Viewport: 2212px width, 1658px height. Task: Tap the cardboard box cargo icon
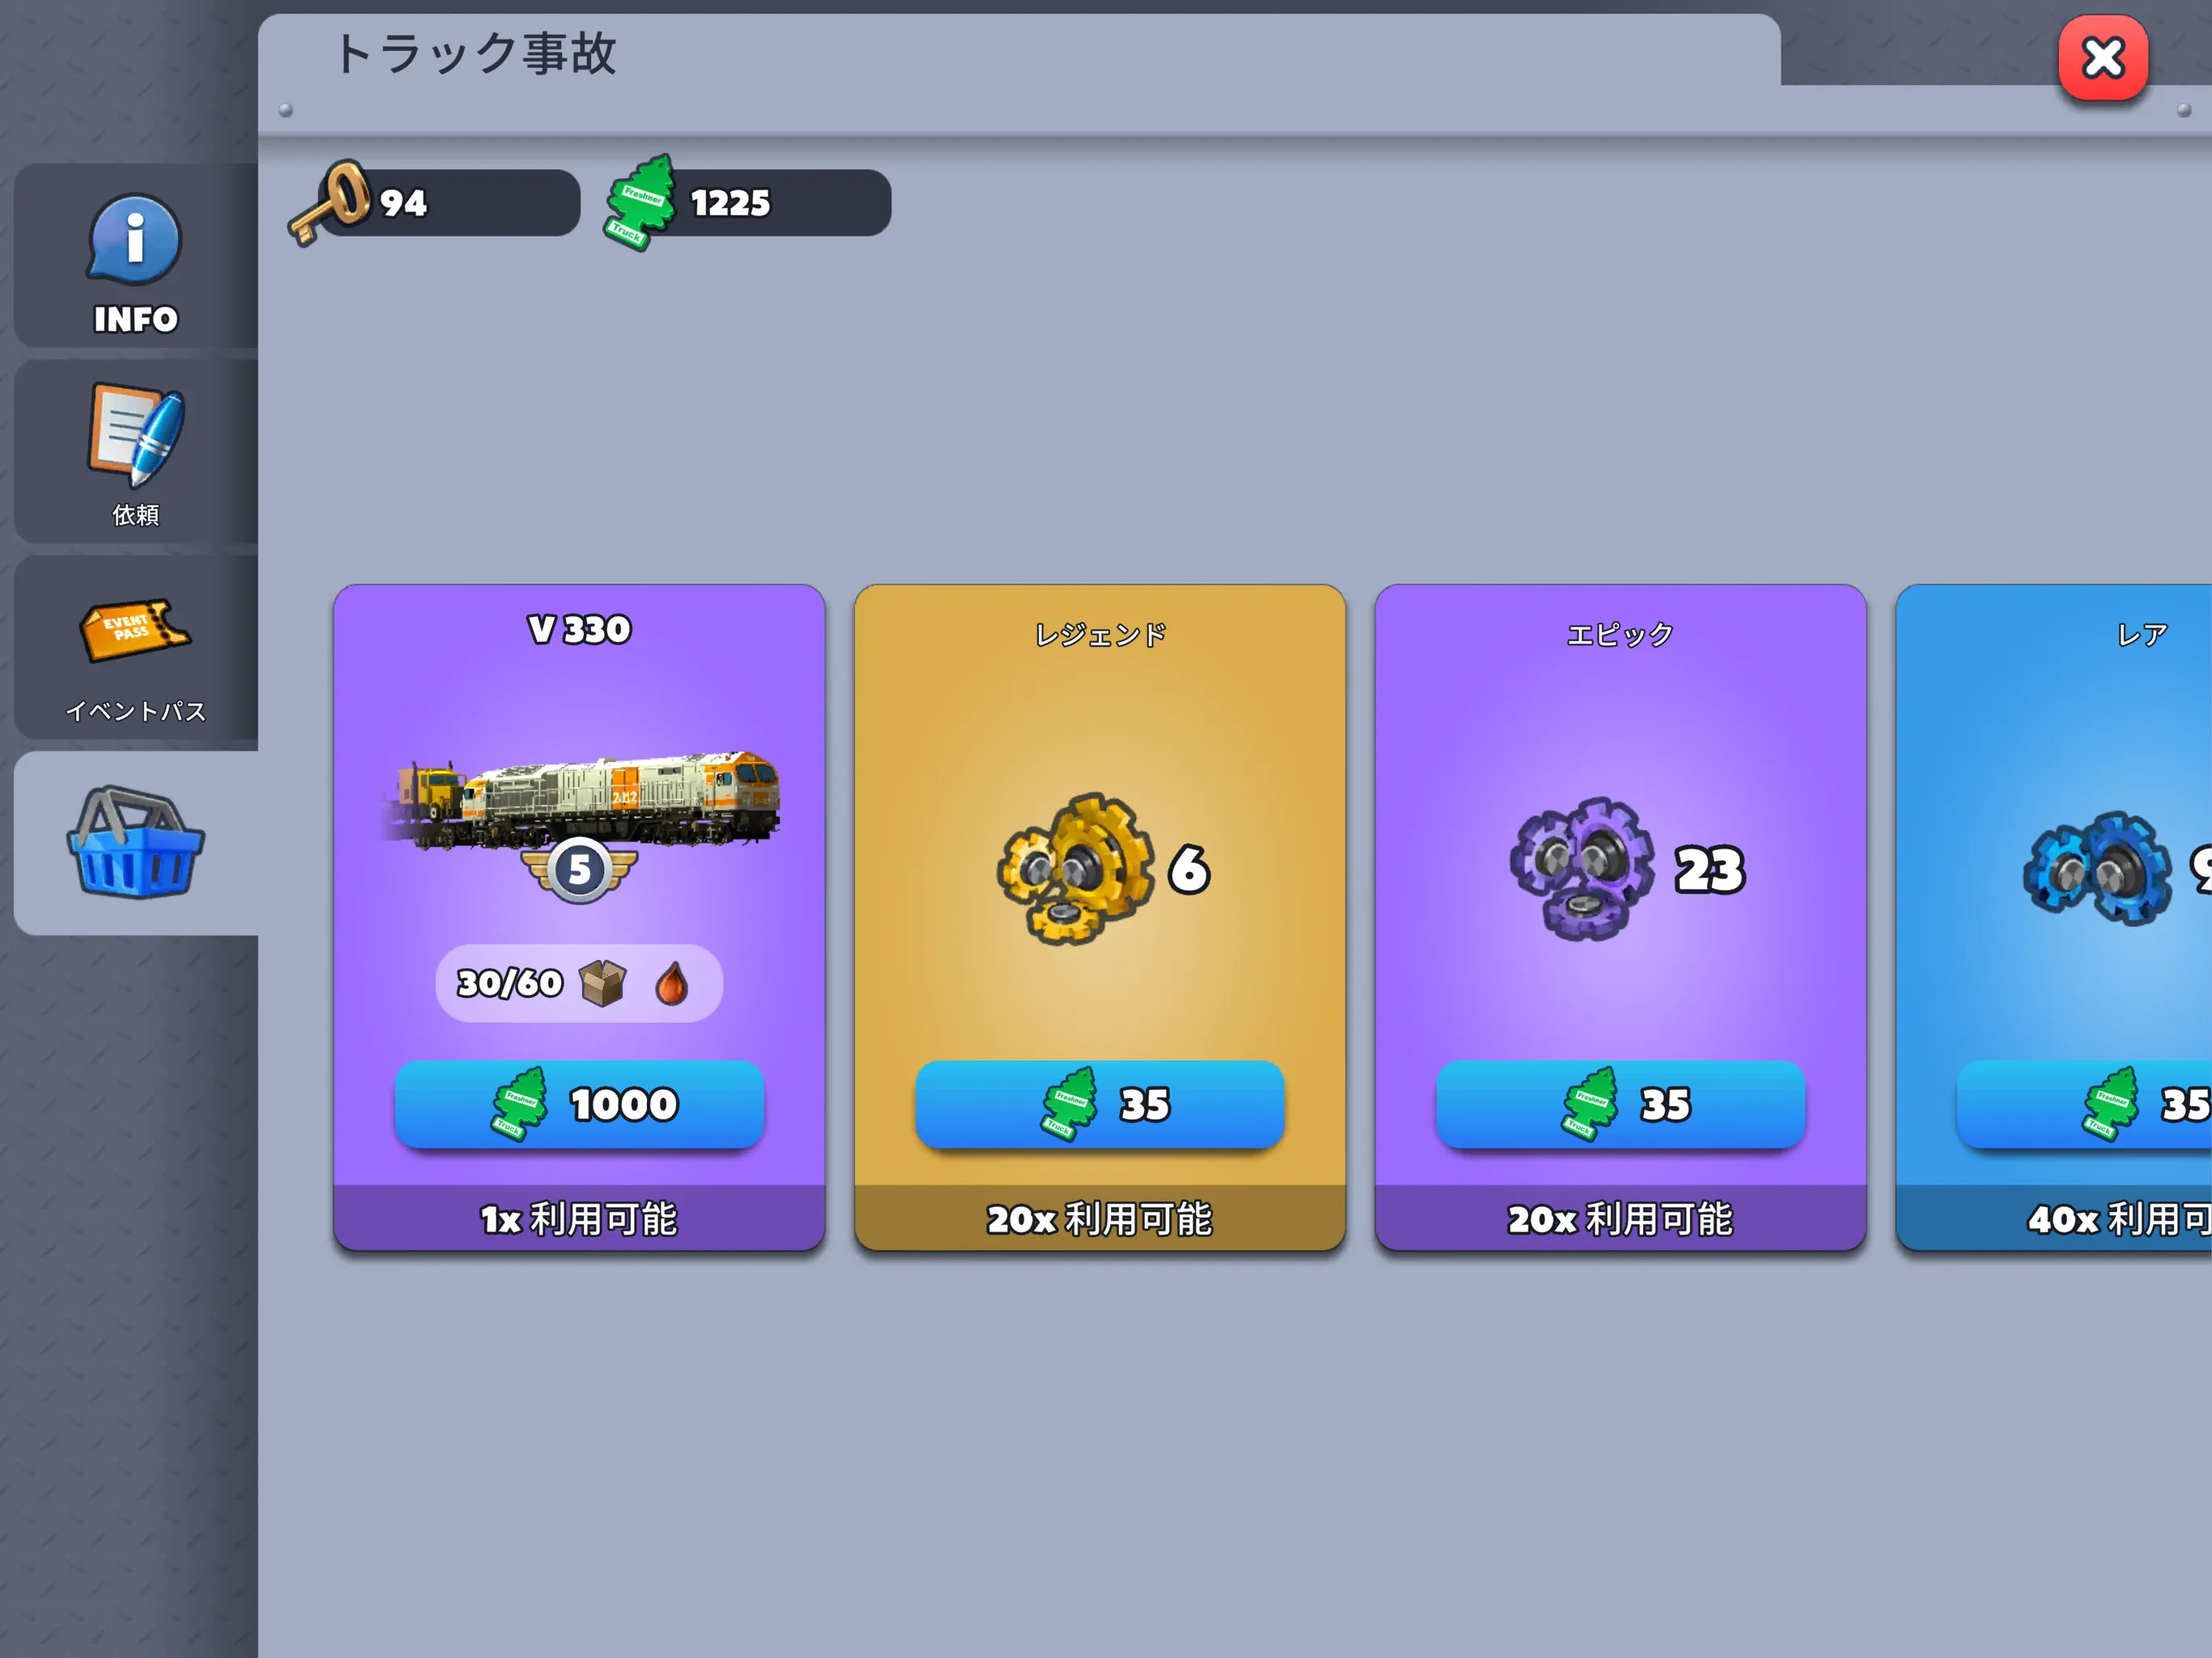tap(603, 983)
